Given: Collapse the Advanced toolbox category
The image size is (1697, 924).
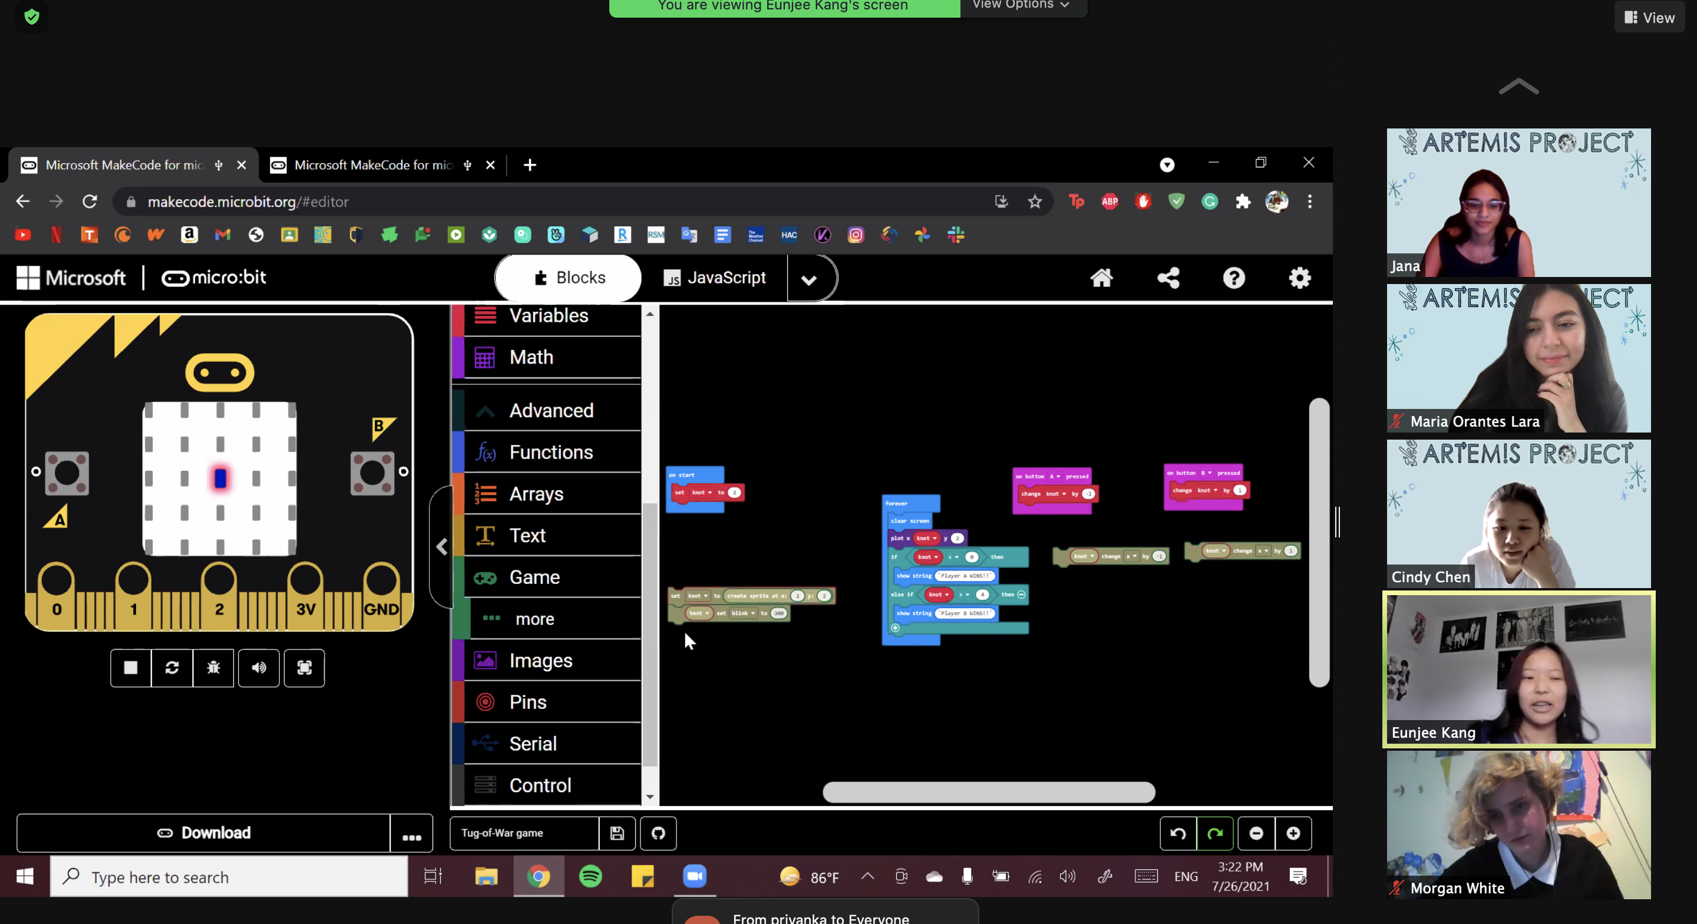Looking at the screenshot, I should 551,411.
